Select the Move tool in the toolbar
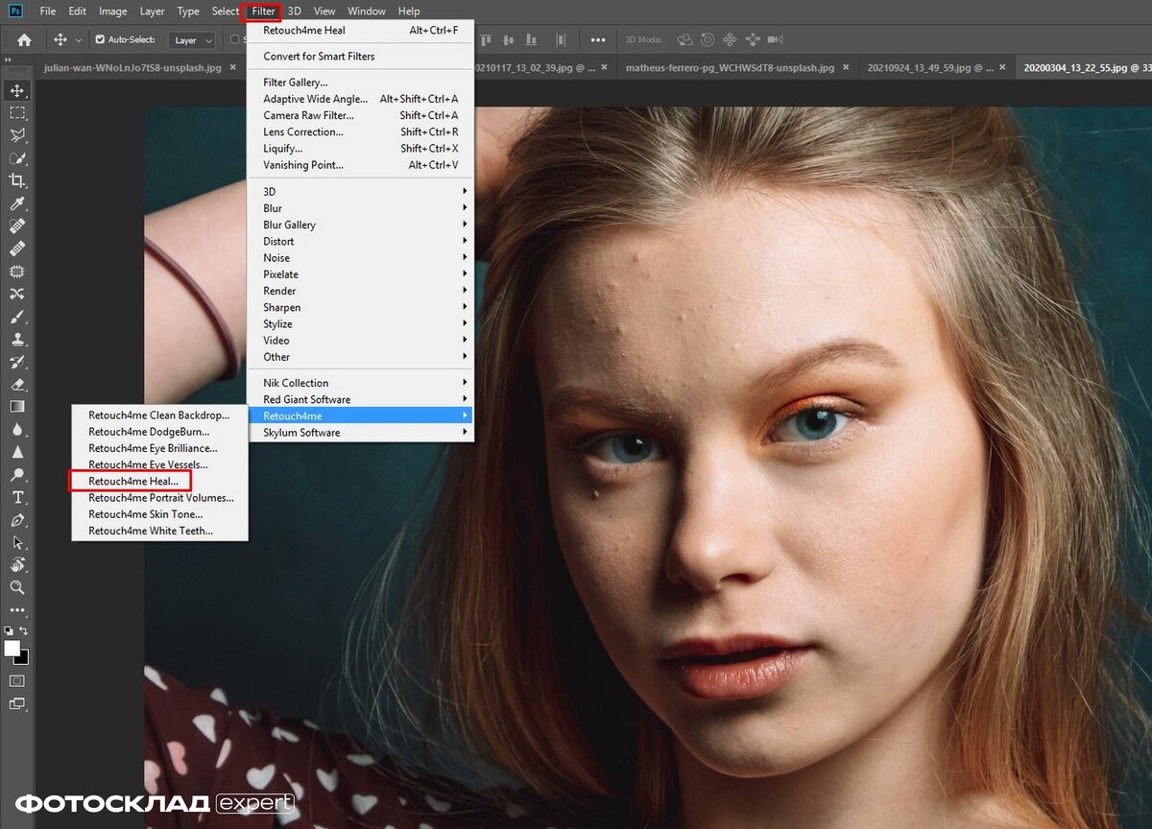This screenshot has width=1152, height=829. click(17, 91)
